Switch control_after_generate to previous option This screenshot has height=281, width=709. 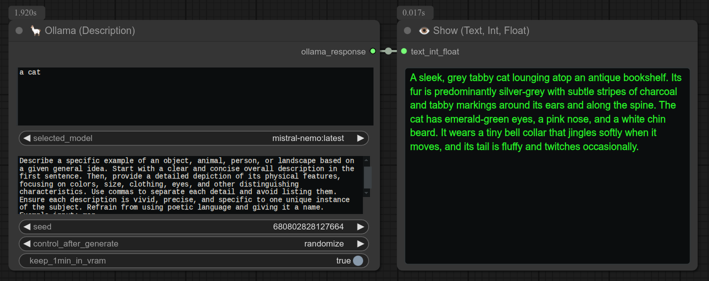click(27, 244)
